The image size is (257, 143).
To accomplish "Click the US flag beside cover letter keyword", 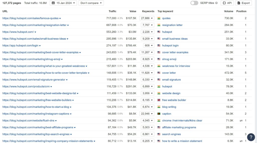I will click(x=159, y=73).
